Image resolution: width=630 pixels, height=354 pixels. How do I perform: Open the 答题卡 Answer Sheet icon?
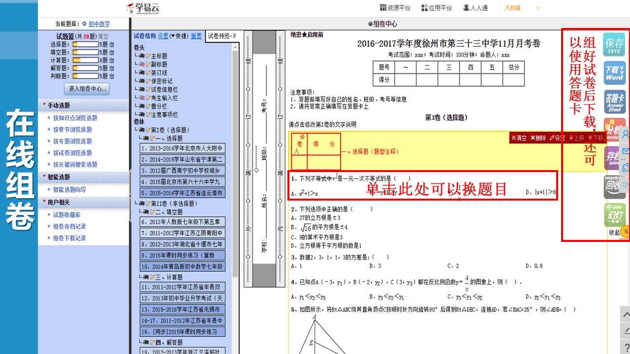coord(614,102)
